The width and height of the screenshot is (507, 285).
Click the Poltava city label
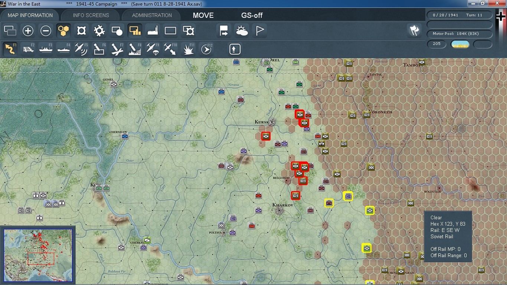click(x=215, y=233)
